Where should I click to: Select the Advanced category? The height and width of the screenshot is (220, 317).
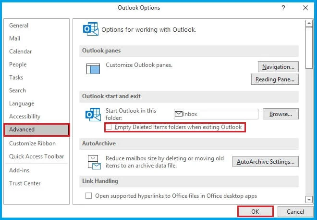(x=37, y=129)
